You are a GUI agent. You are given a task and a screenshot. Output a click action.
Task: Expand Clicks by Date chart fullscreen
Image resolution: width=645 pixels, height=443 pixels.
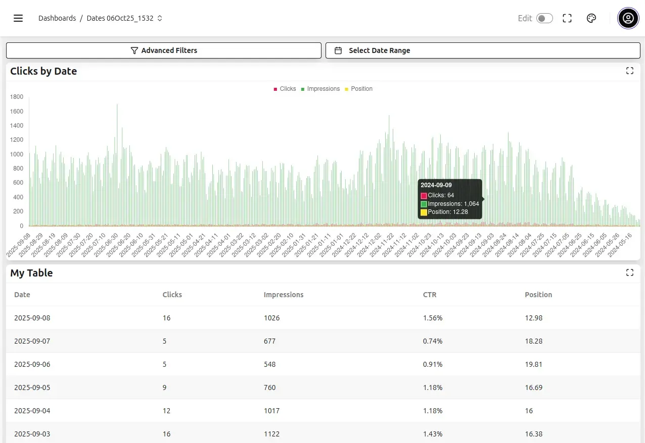(x=629, y=71)
